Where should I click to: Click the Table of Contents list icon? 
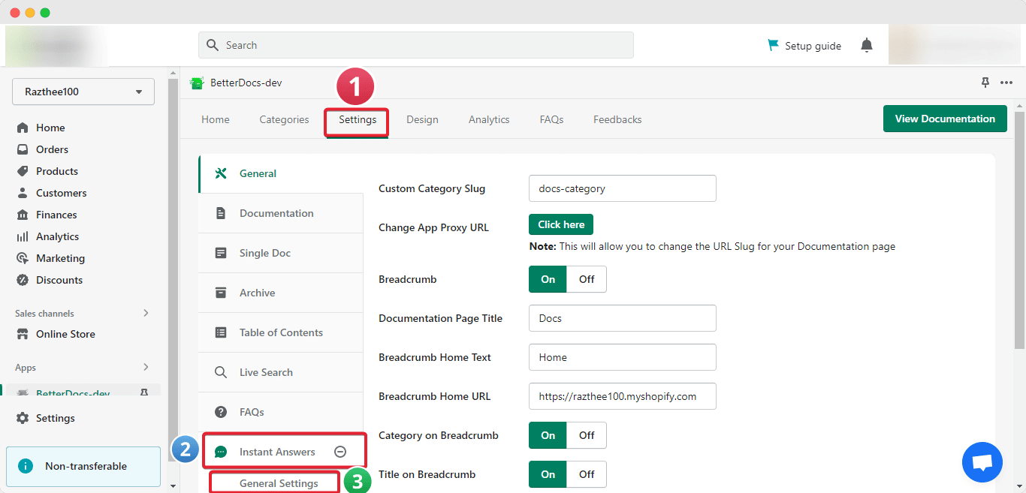pyautogui.click(x=221, y=332)
